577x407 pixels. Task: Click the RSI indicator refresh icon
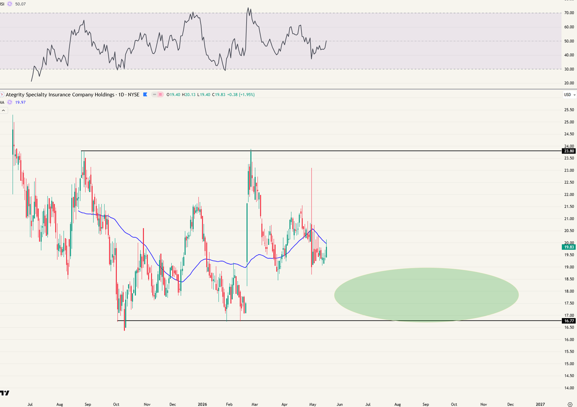tap(10, 4)
